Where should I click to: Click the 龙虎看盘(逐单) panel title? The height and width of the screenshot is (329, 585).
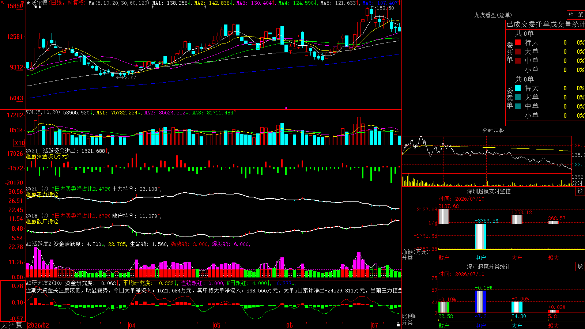pos(493,15)
